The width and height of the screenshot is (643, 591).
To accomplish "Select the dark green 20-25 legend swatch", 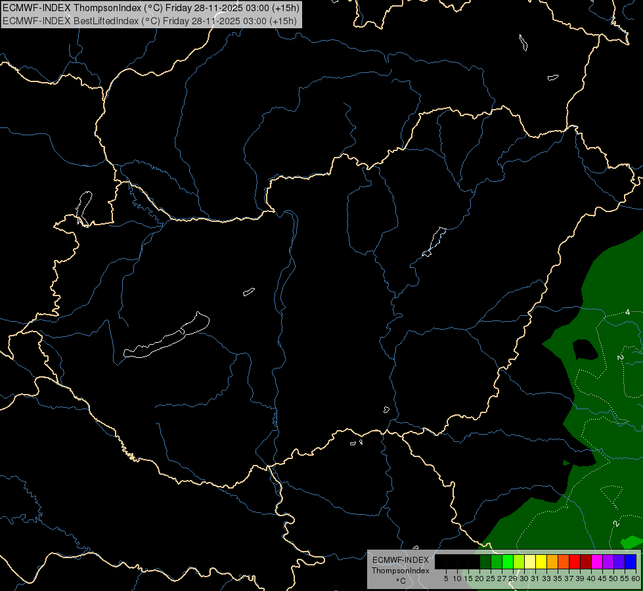I will (x=485, y=561).
